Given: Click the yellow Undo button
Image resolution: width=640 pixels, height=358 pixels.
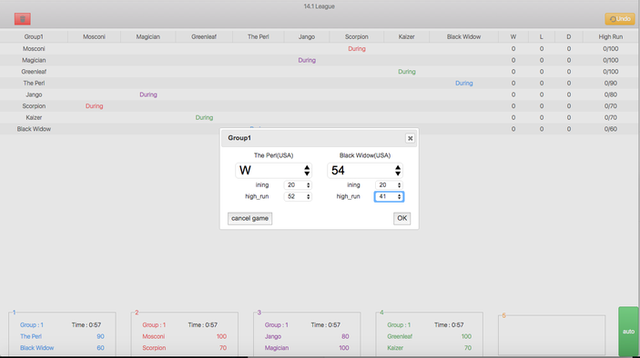Looking at the screenshot, I should [620, 19].
